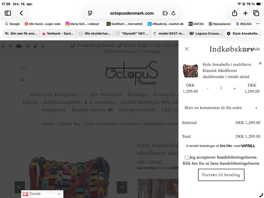
Task: Switch to model 6037 tab
Action: pos(169,34)
